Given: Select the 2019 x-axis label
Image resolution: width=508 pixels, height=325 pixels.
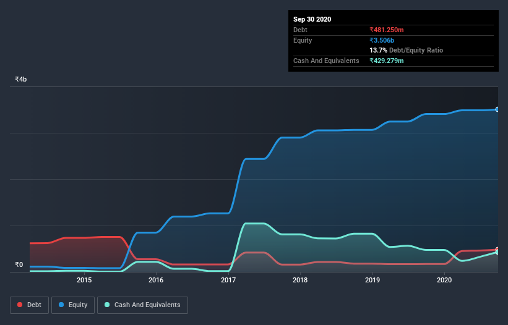Looking at the screenshot, I should [372, 280].
